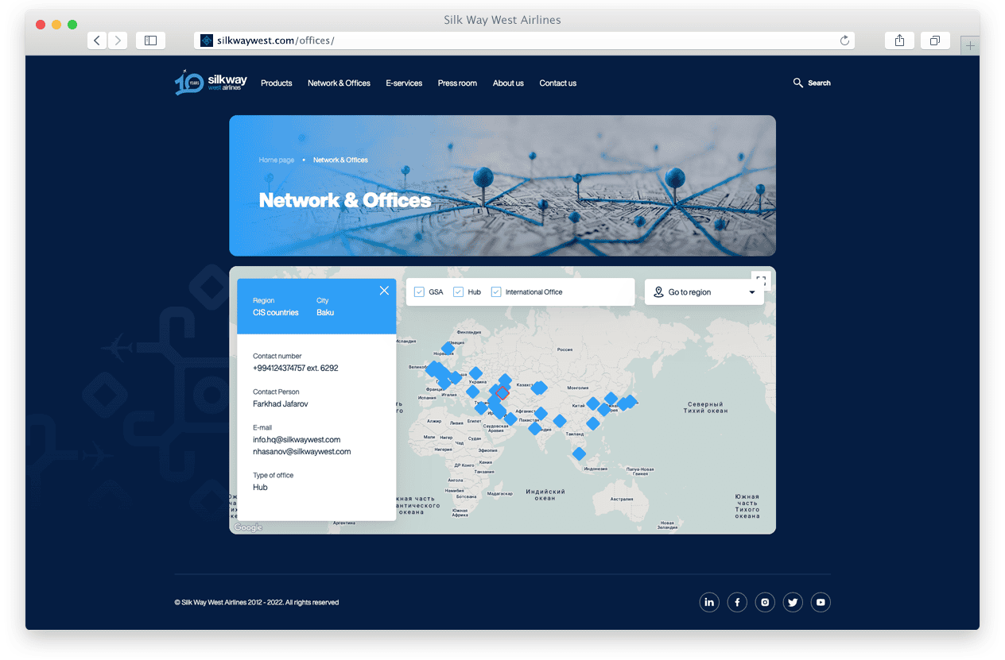The width and height of the screenshot is (1005, 660).
Task: Click the Search label in header
Action: click(x=819, y=83)
